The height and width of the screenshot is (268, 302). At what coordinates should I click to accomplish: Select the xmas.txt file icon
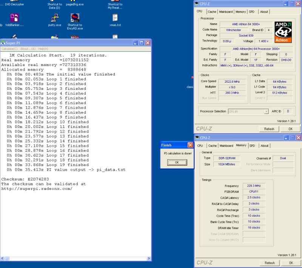(115, 18)
